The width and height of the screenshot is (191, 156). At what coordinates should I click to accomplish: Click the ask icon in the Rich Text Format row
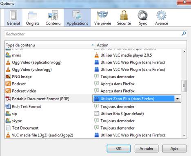pos(96,106)
